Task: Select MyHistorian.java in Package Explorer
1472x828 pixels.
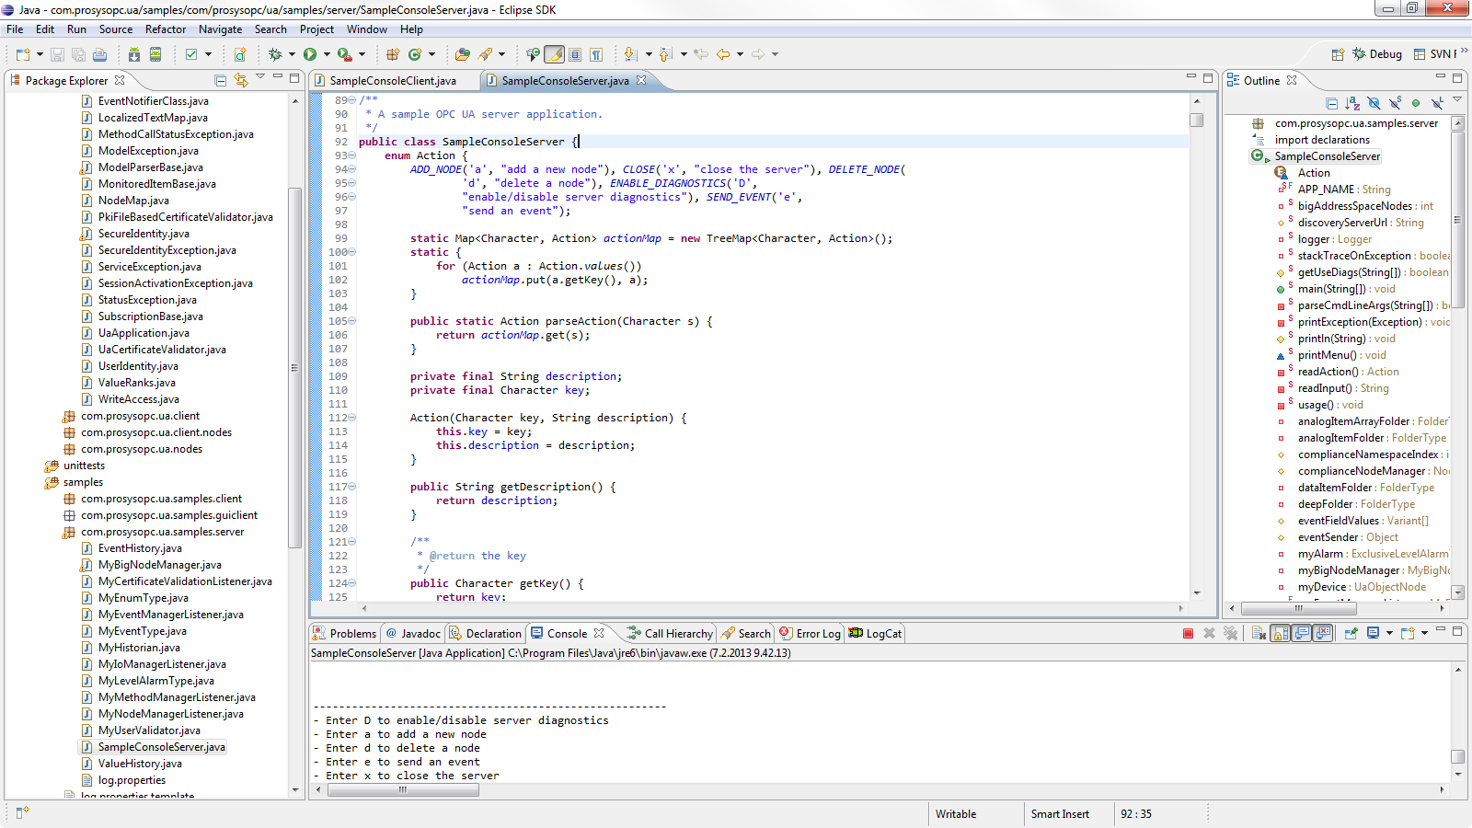Action: coord(139,648)
